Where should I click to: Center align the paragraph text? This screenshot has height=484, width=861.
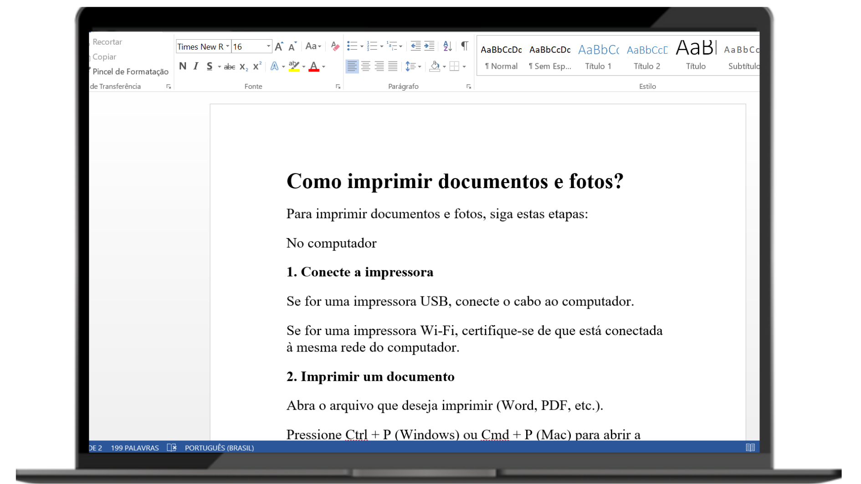(x=365, y=66)
